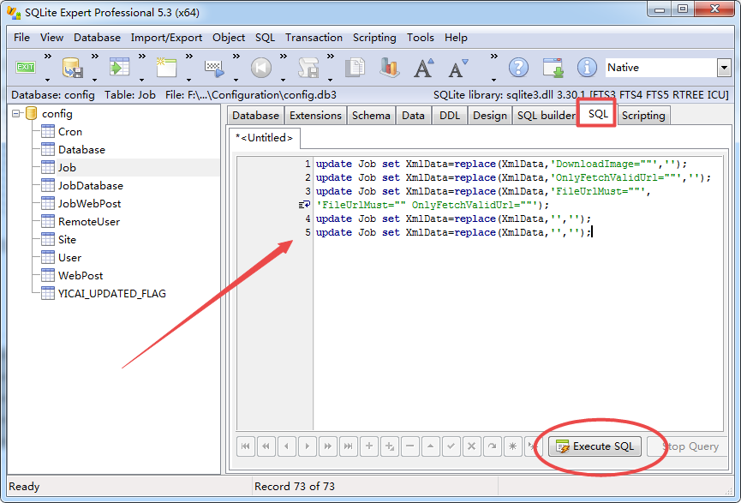Click the bar chart toolbar icon

click(390, 68)
